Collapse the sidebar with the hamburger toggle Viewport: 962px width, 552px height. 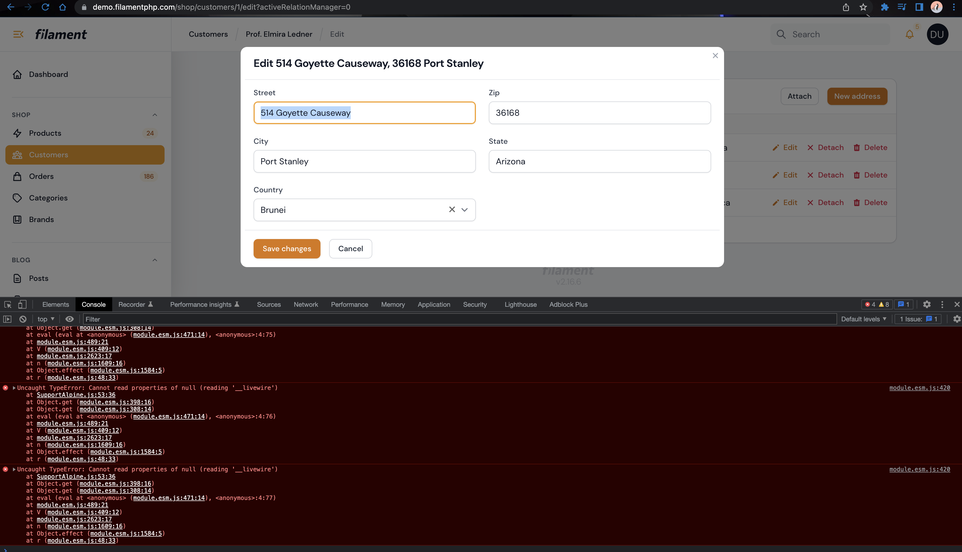point(18,34)
